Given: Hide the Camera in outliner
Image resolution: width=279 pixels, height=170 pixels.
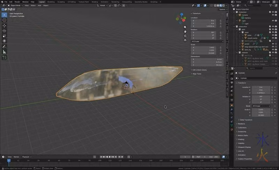Looking at the screenshot, I should pos(273,15).
